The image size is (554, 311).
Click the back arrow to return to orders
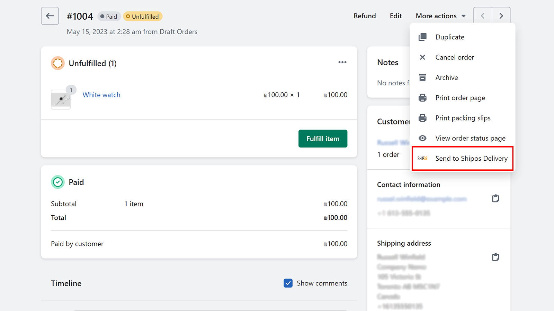tap(50, 16)
